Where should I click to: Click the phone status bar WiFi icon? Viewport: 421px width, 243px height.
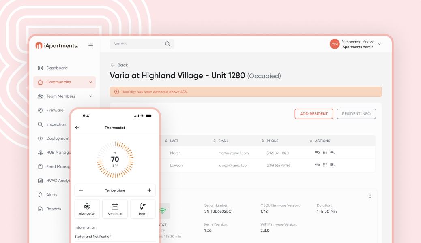(x=142, y=116)
